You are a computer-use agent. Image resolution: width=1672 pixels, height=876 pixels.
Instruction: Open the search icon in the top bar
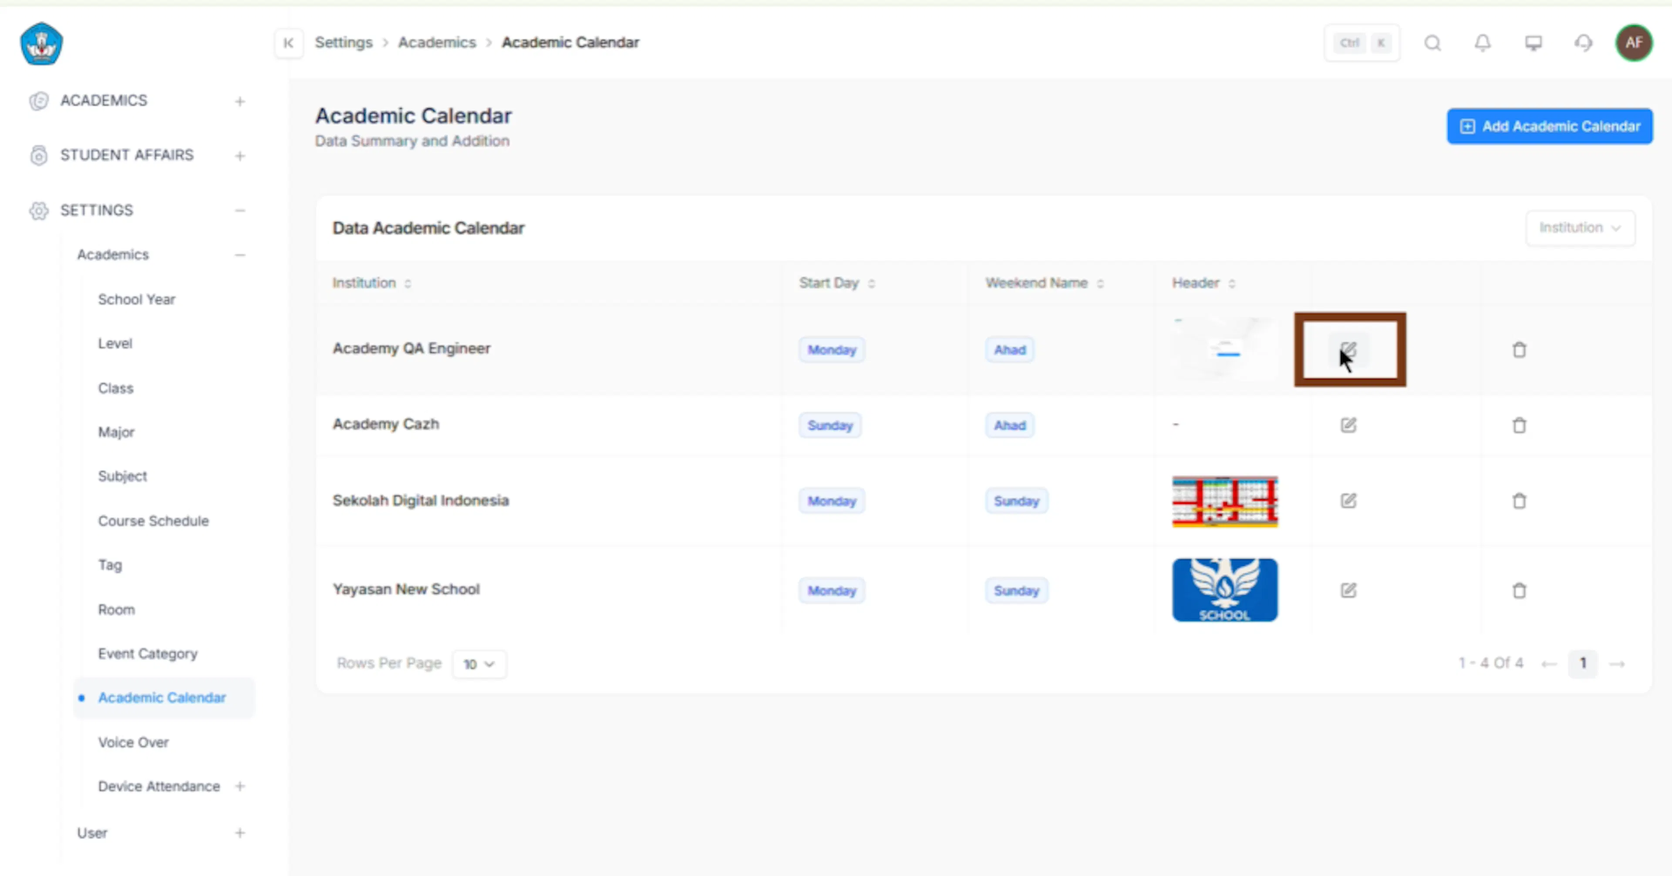click(x=1433, y=43)
